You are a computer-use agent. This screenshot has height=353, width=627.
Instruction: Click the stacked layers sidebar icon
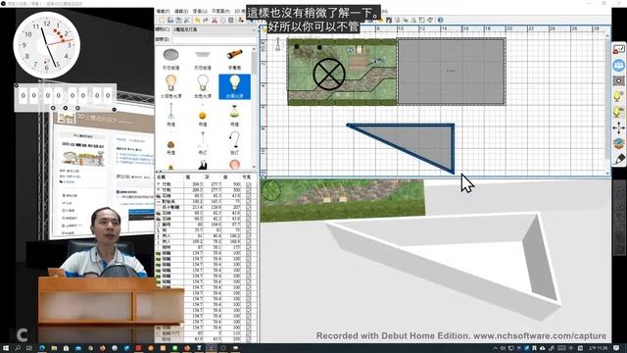[x=618, y=144]
